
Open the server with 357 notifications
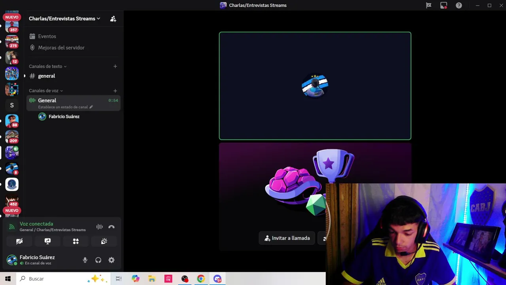click(x=12, y=27)
